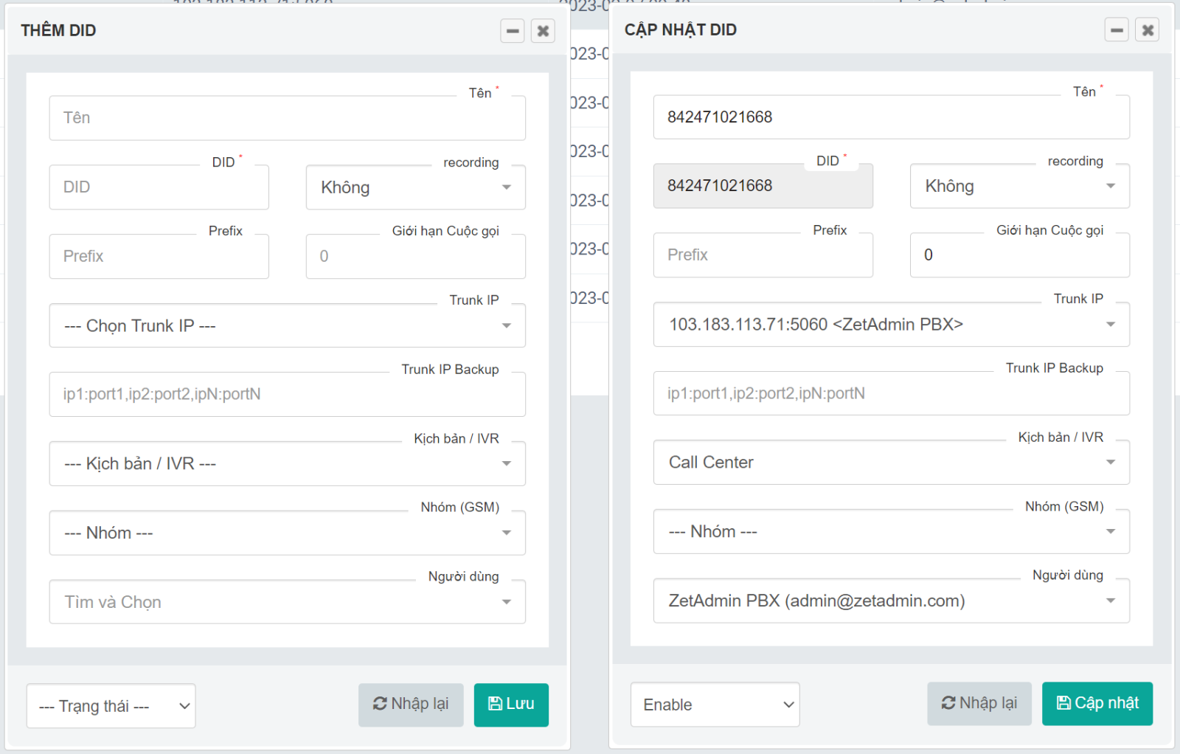The height and width of the screenshot is (754, 1180).
Task: Focus the empty DID input field
Action: click(159, 187)
